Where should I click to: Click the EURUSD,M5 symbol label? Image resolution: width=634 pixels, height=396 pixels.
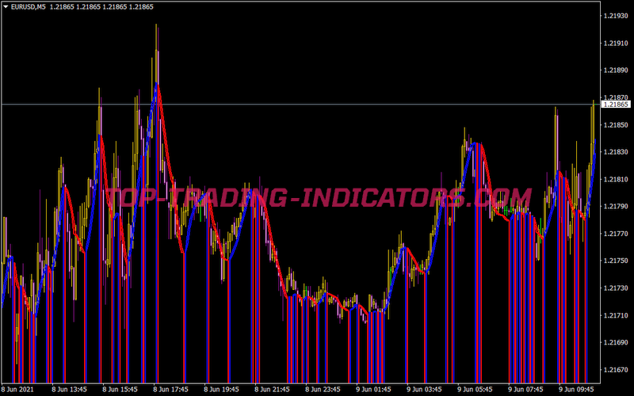[29, 6]
